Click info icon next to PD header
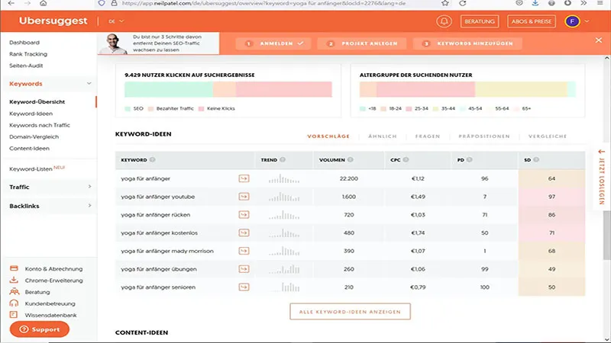Screen dimensions: 611x343 click(470, 160)
